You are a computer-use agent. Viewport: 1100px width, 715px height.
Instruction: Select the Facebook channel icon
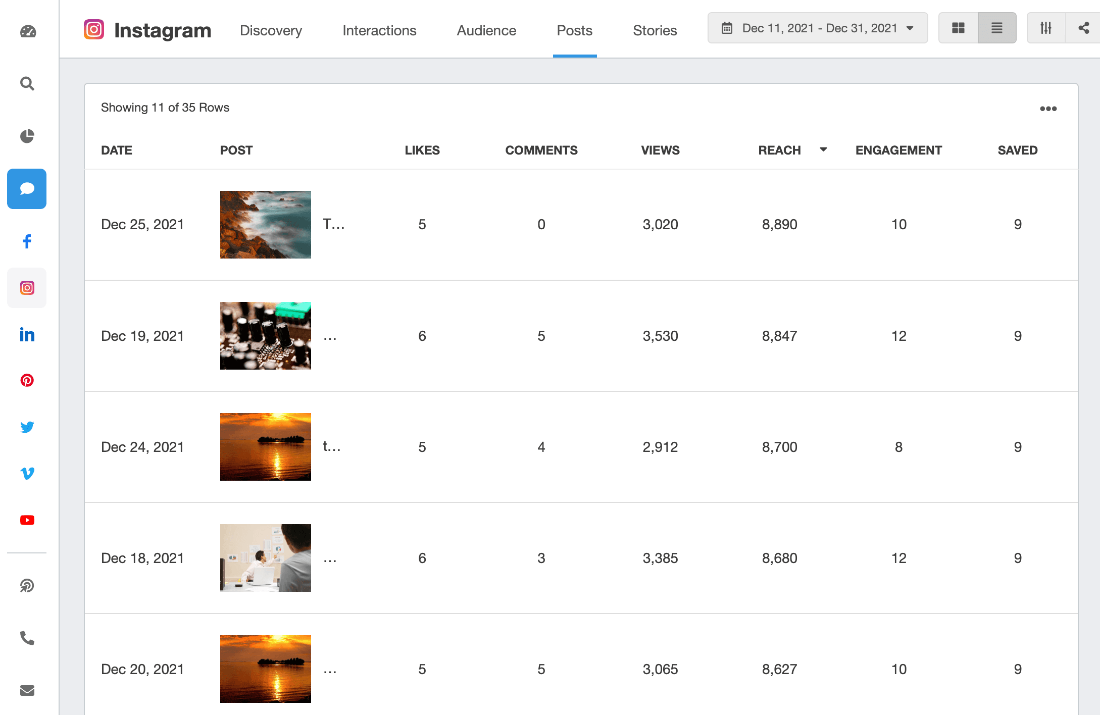coord(27,241)
